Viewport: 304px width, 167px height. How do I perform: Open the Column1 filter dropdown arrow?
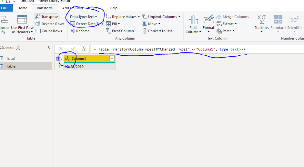[x=112, y=59]
